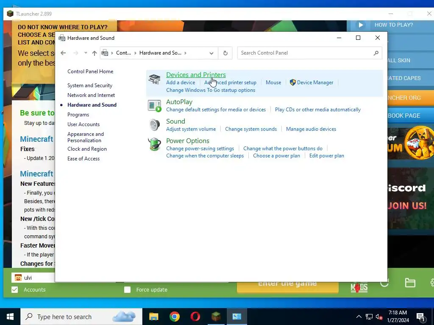Viewport: 434px width, 325px height.
Task: Click the TLauncher Mods icon
Action: click(x=359, y=287)
